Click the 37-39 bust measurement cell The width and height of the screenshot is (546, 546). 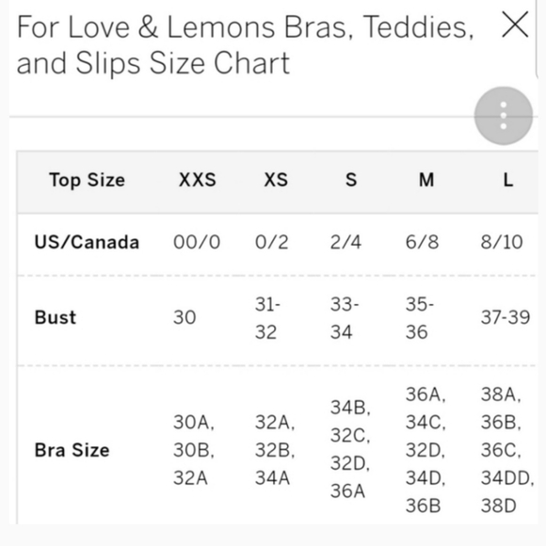[x=506, y=317]
